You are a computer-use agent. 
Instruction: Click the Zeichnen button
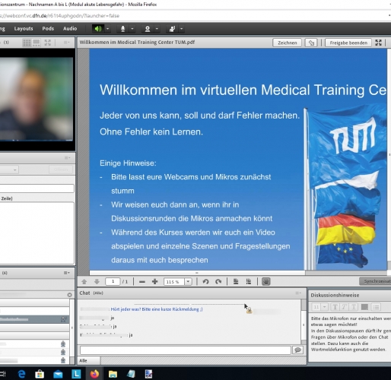click(x=287, y=43)
